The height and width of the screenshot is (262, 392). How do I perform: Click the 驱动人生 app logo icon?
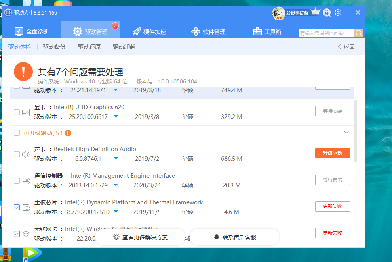(8, 12)
